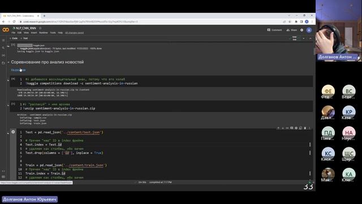
Task: Click the kaggle competitions download code line
Action: 81,83
